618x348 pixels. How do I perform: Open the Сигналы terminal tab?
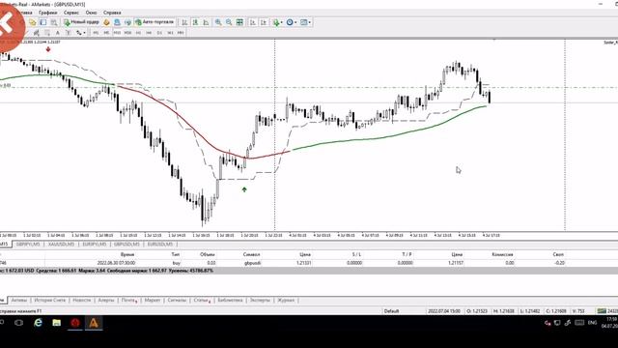click(x=177, y=301)
